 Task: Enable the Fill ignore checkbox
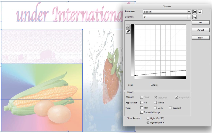[x=142, y=103]
